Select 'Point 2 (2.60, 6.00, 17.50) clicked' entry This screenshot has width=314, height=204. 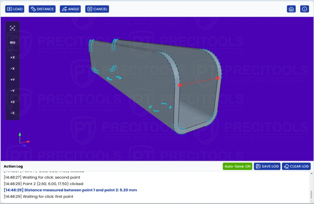click(43, 184)
